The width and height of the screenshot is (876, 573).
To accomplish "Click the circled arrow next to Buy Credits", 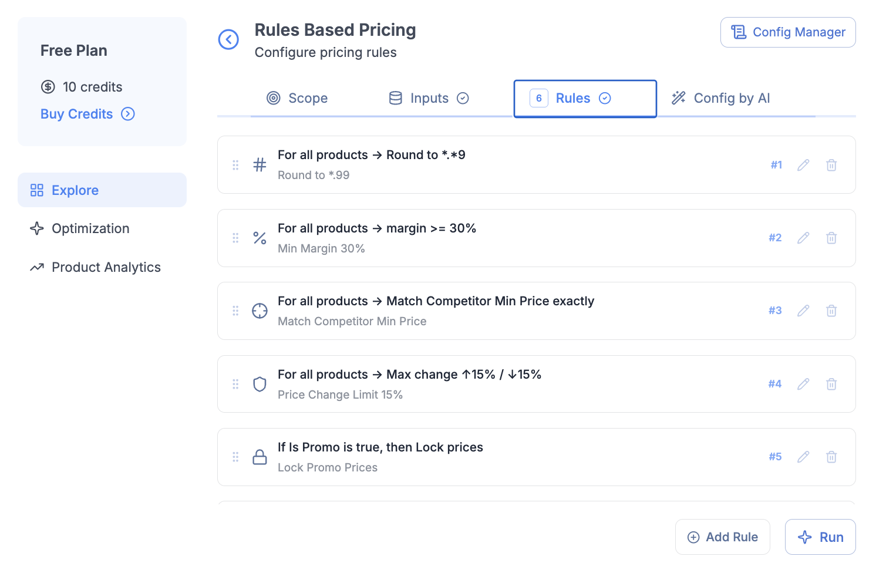I will point(128,114).
